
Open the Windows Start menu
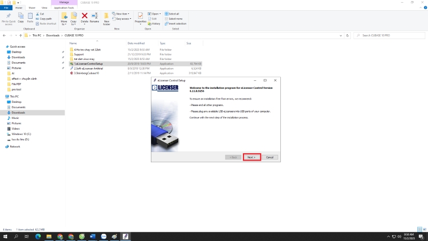[5, 237]
